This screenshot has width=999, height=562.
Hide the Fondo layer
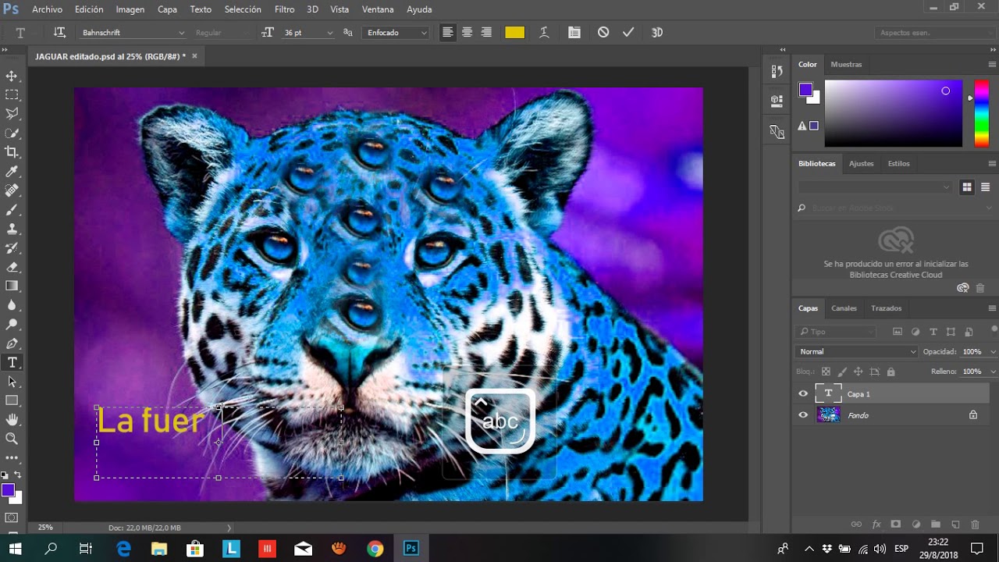coord(803,415)
